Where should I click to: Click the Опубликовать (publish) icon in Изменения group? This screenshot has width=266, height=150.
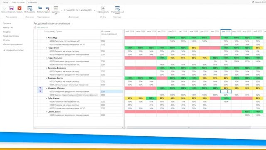coord(30,8)
